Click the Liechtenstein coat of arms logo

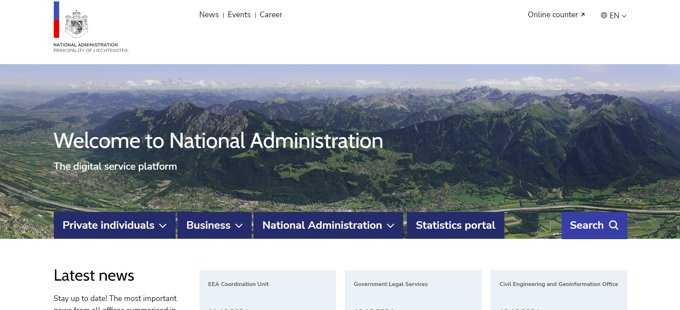click(x=76, y=24)
